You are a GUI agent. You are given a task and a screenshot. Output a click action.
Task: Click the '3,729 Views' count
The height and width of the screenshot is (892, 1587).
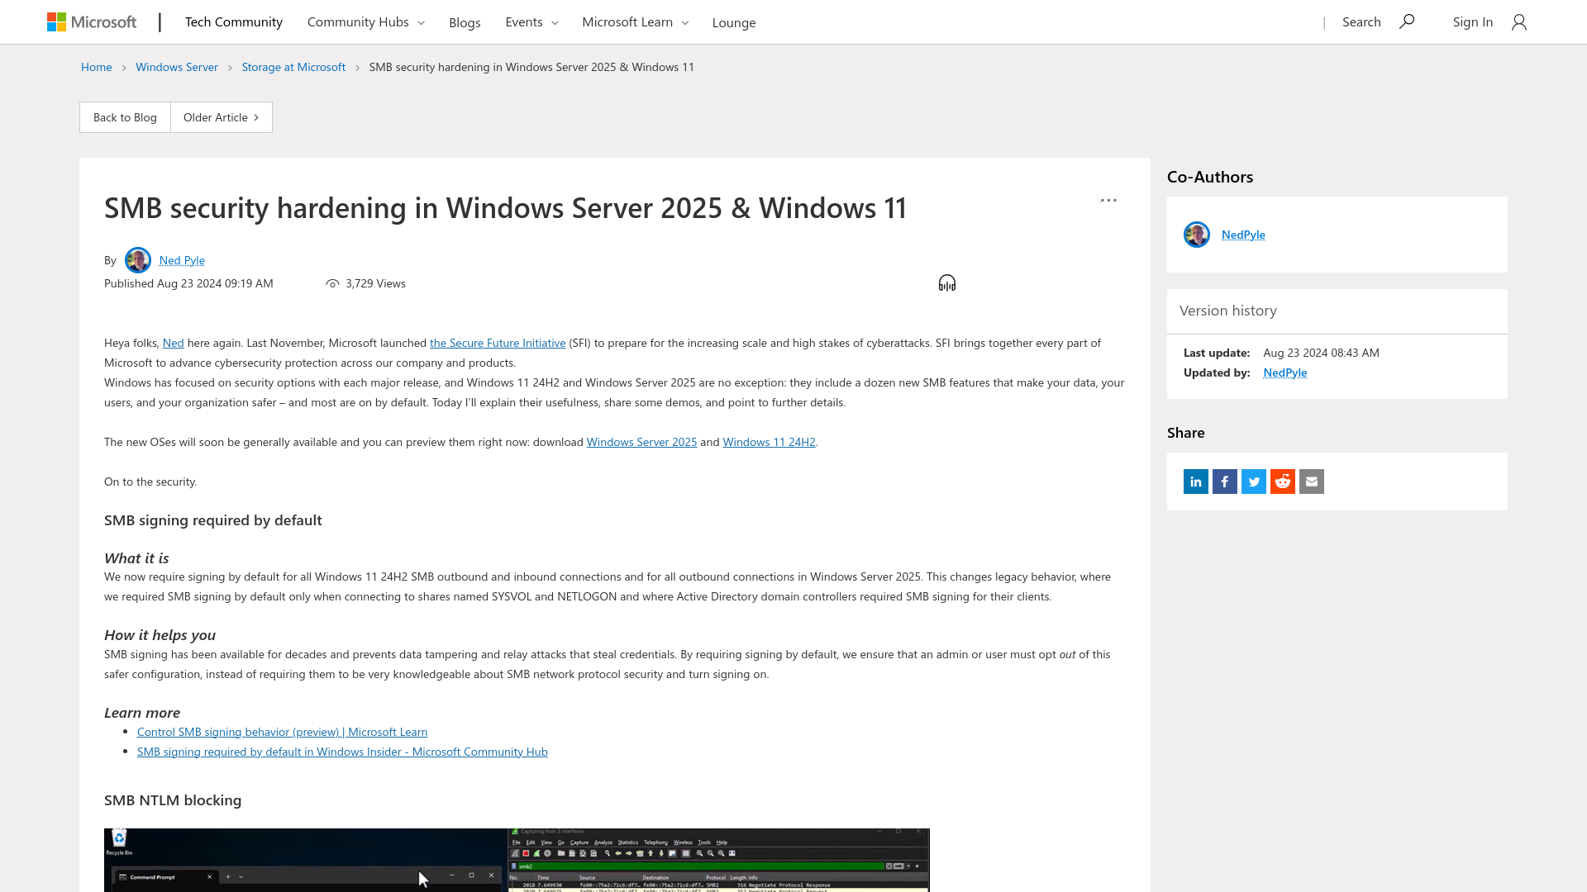(x=375, y=283)
